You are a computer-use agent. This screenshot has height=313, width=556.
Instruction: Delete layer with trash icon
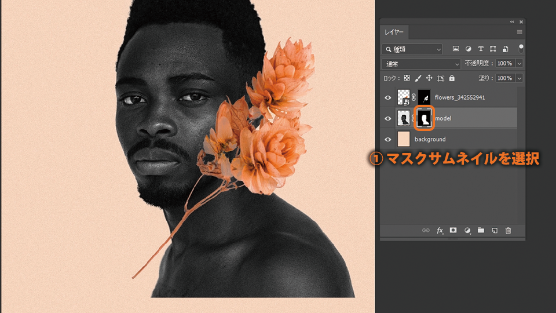[508, 231]
